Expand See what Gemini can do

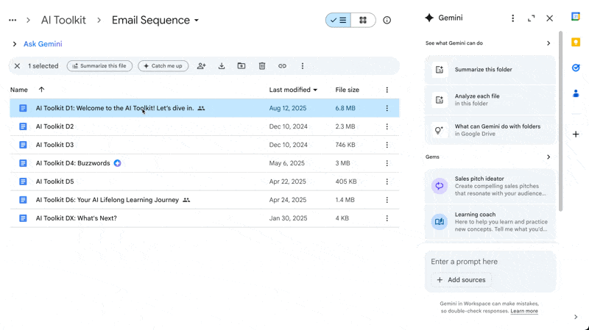pyautogui.click(x=549, y=43)
